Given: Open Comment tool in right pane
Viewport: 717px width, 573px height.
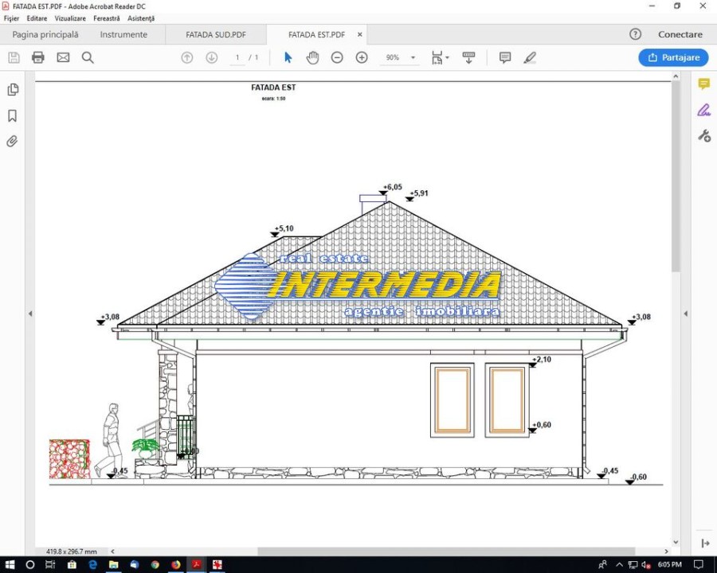Looking at the screenshot, I should click(703, 84).
